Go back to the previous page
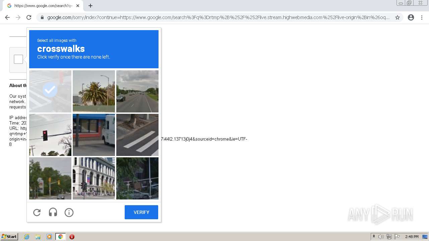 coord(7,17)
